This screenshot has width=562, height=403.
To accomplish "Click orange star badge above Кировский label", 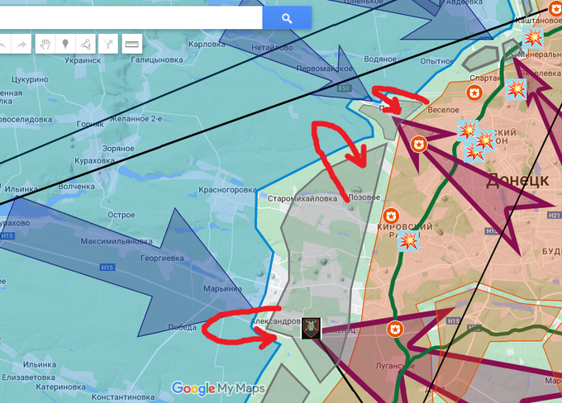I will pos(391,216).
